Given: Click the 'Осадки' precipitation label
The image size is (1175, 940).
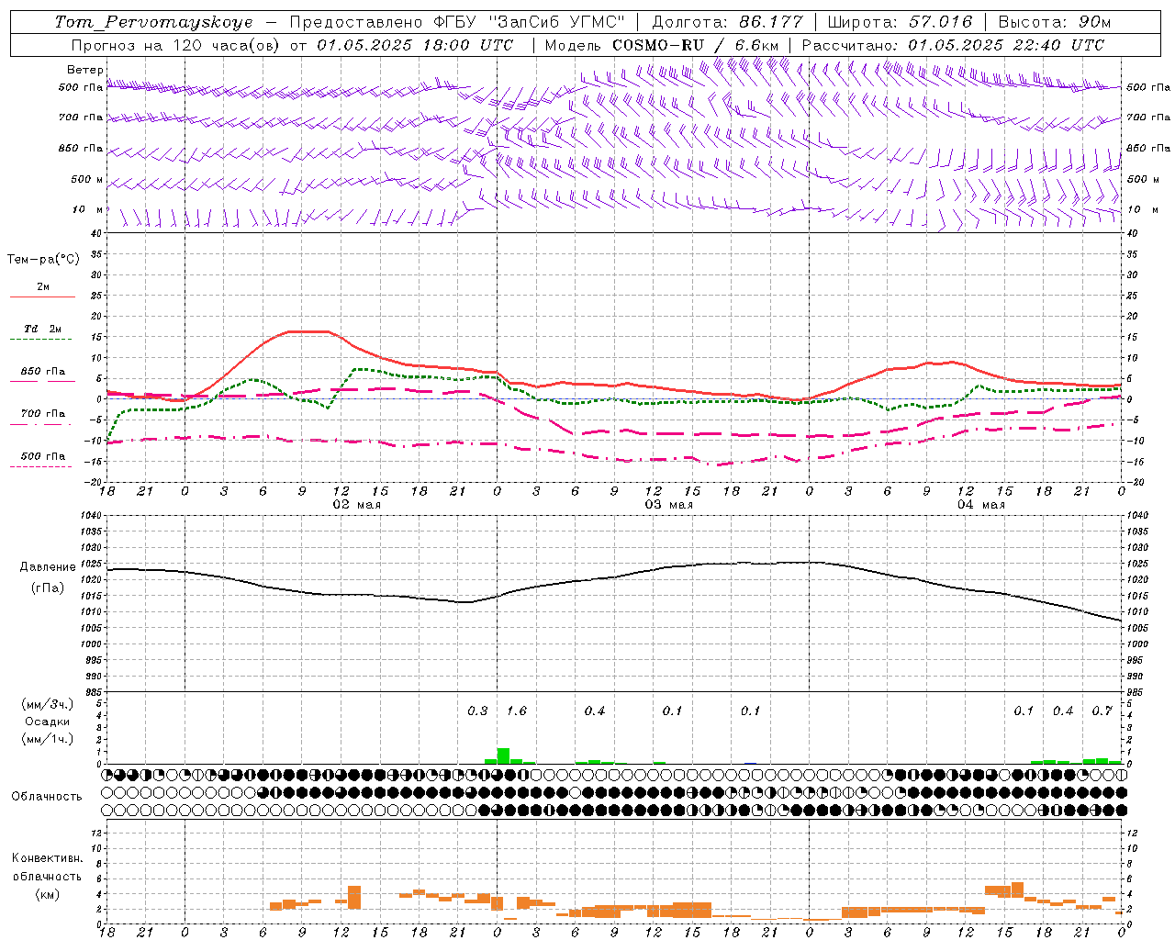Looking at the screenshot, I should coord(48,722).
